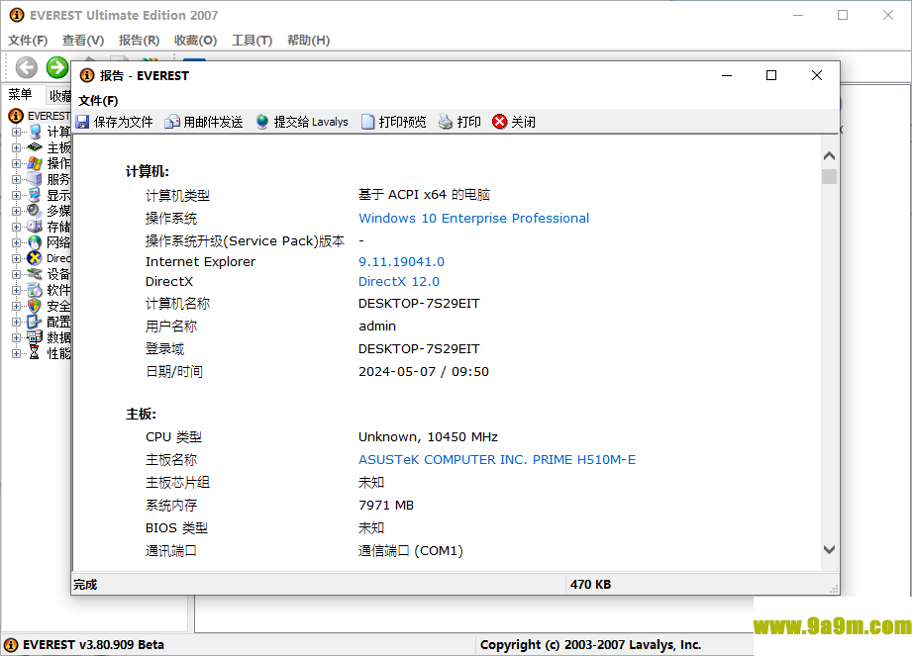The width and height of the screenshot is (912, 656).
Task: Select the 安全 security shield icon in the tree
Action: pyautogui.click(x=35, y=306)
